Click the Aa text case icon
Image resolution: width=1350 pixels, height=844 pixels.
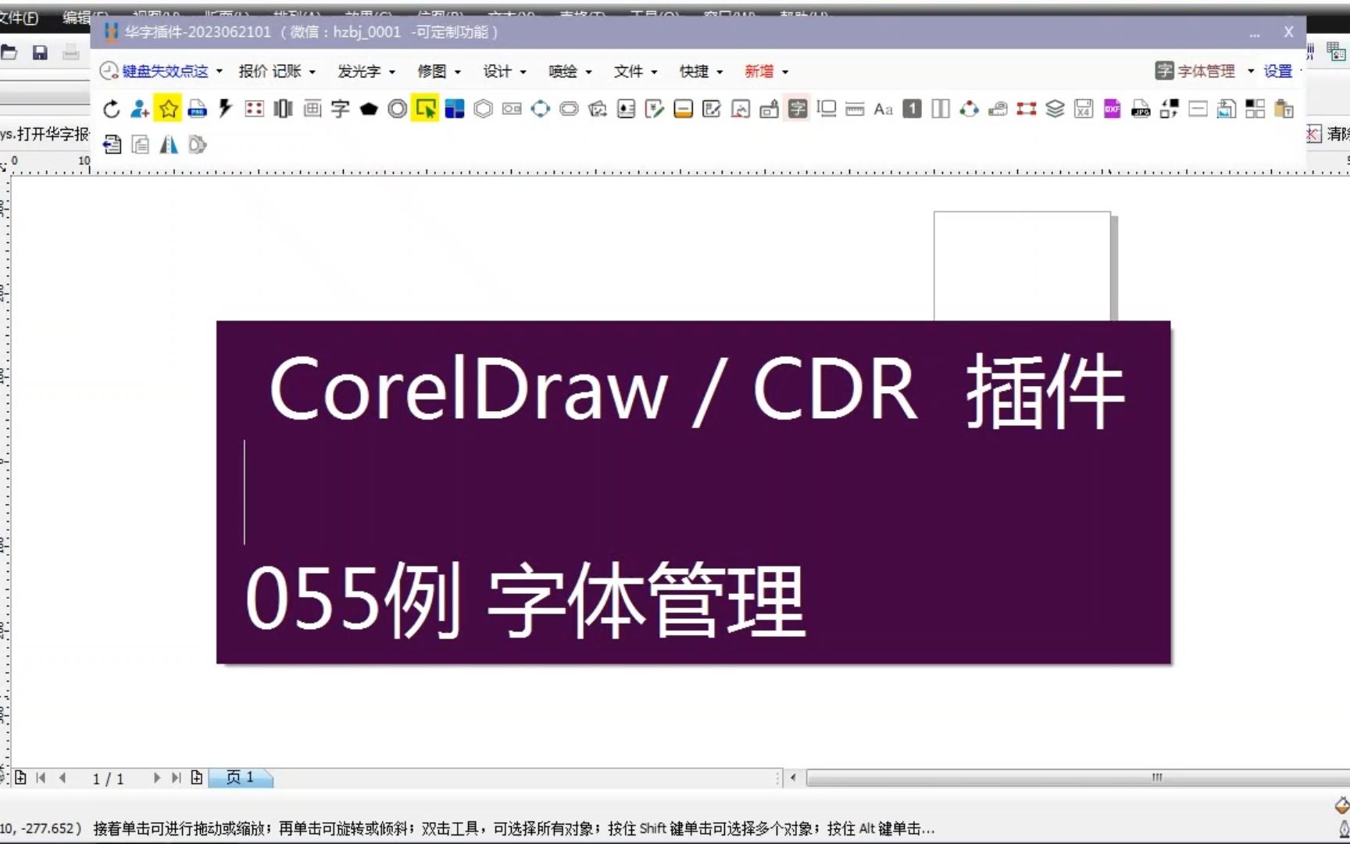[x=884, y=109]
